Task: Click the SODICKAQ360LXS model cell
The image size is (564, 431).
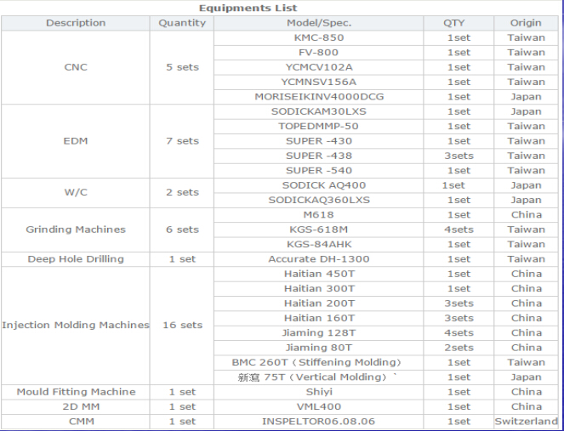Action: pyautogui.click(x=319, y=200)
